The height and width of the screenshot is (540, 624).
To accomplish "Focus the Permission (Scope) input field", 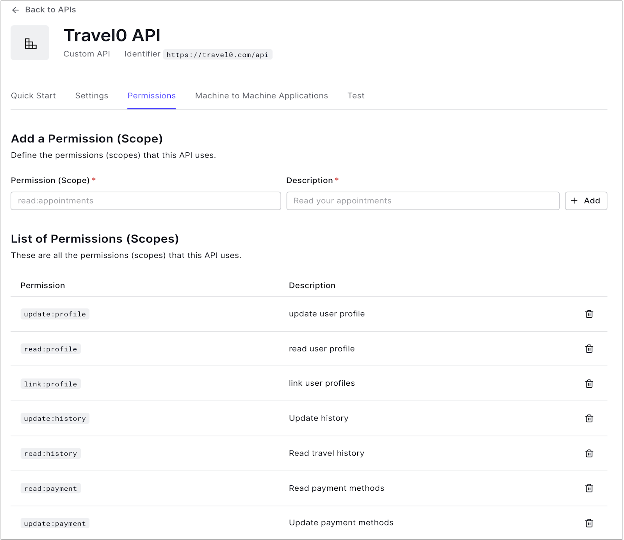I will coord(146,201).
